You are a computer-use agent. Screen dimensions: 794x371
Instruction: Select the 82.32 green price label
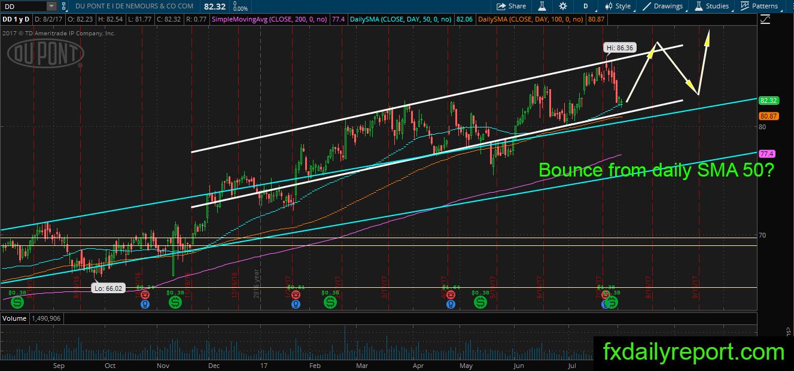point(767,101)
